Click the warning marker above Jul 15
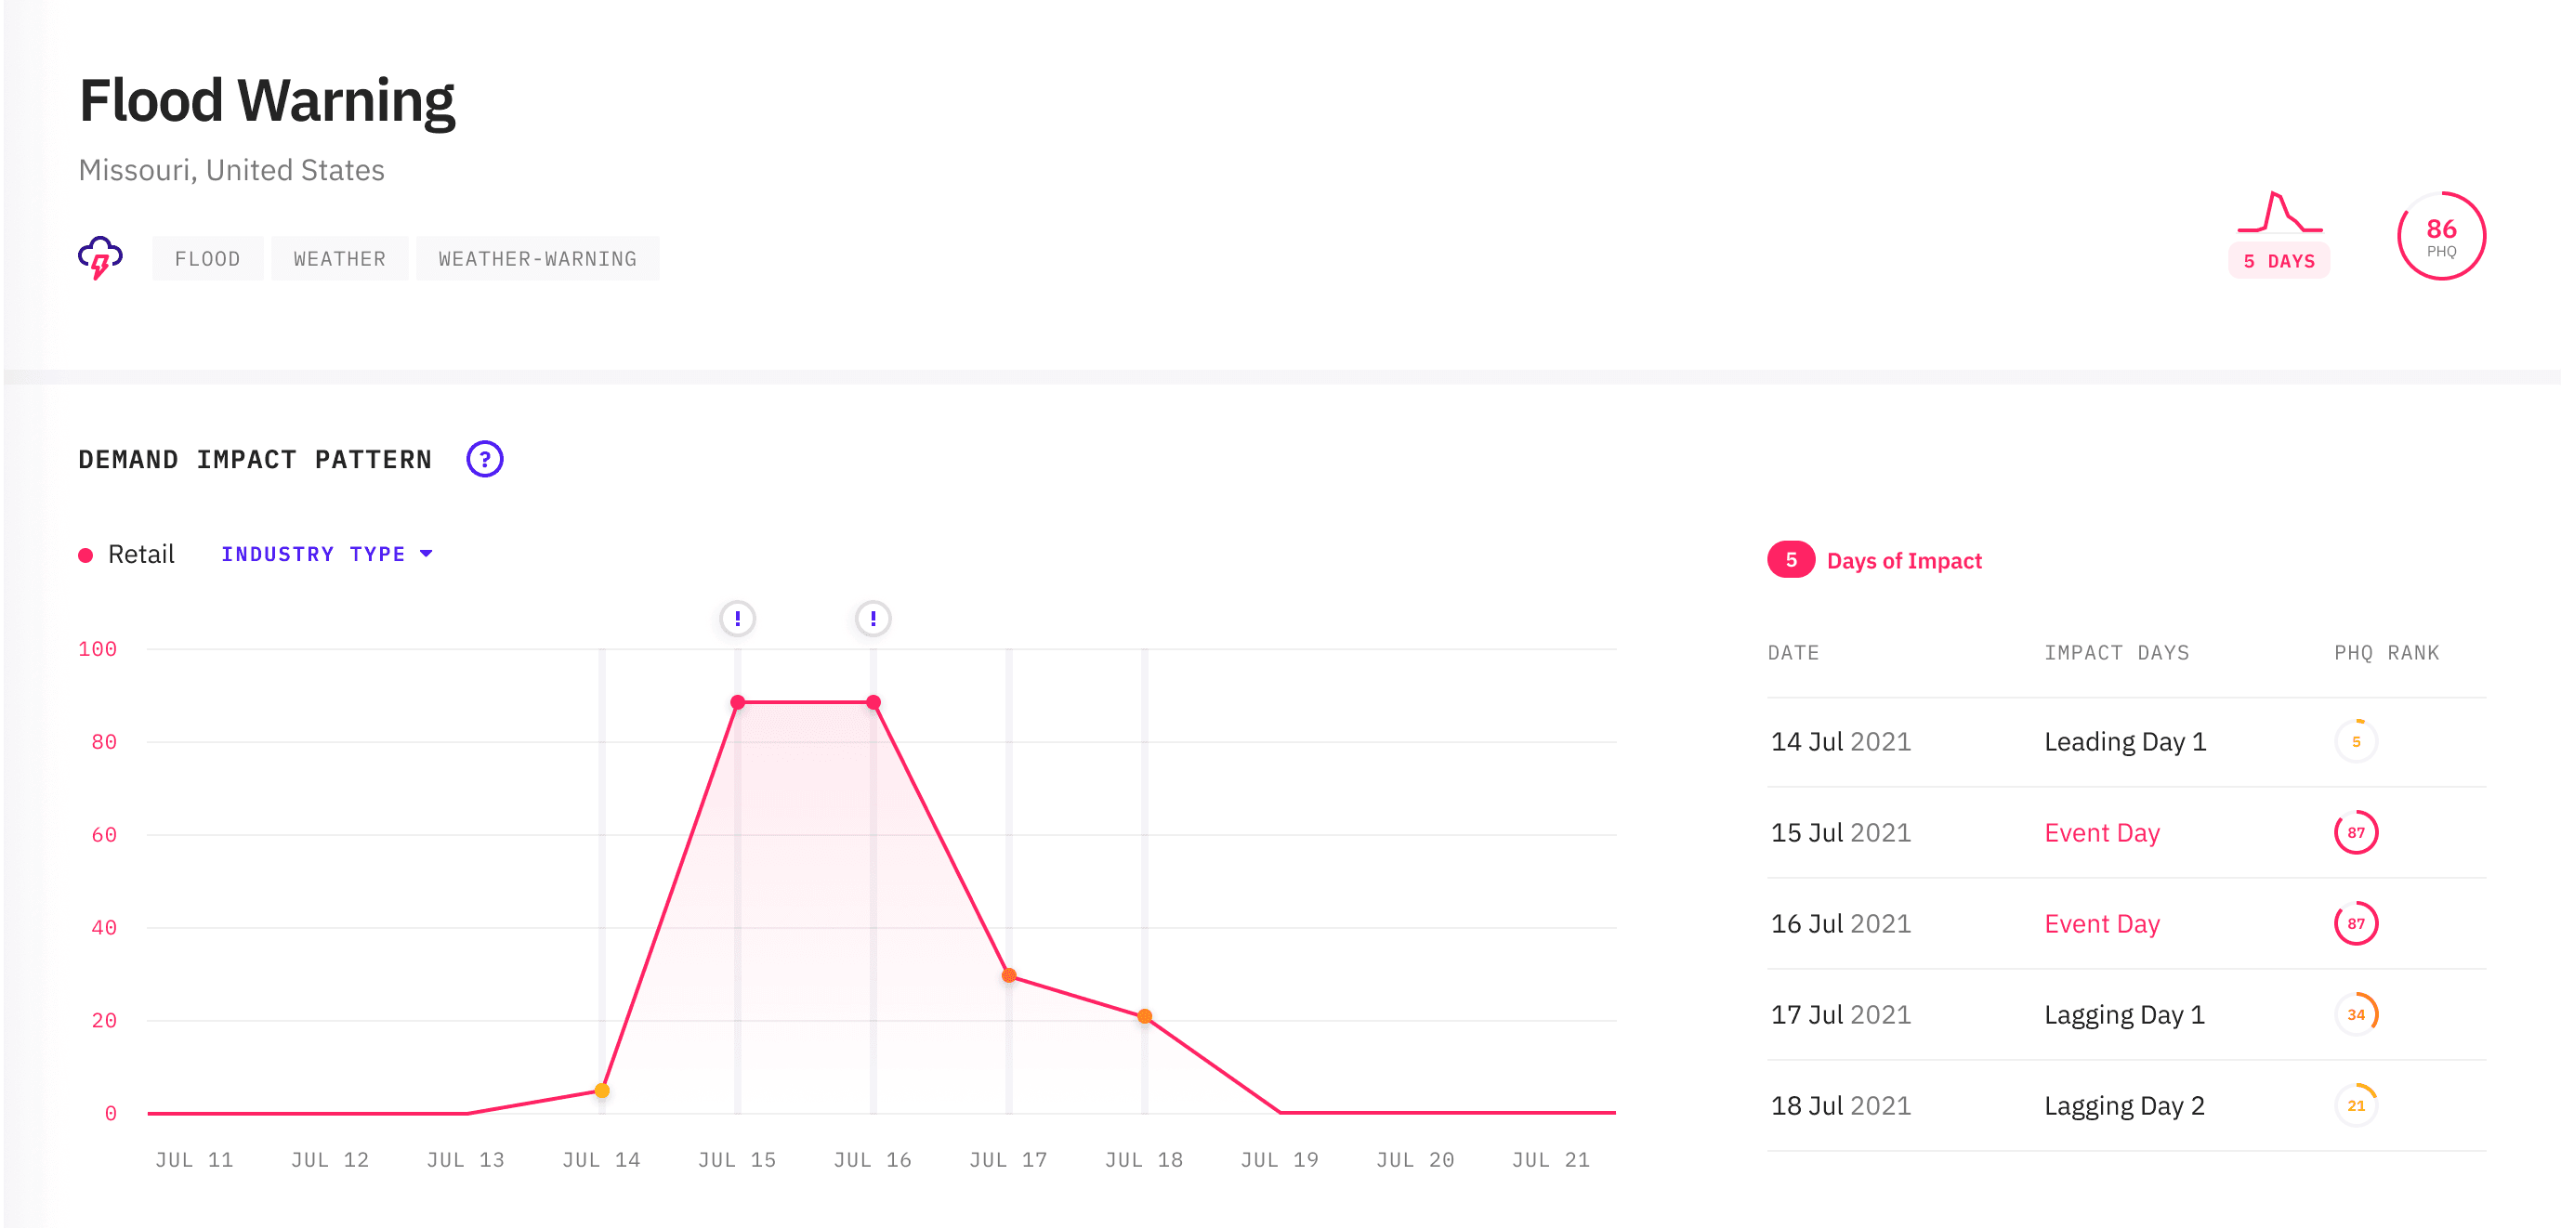 [x=737, y=618]
